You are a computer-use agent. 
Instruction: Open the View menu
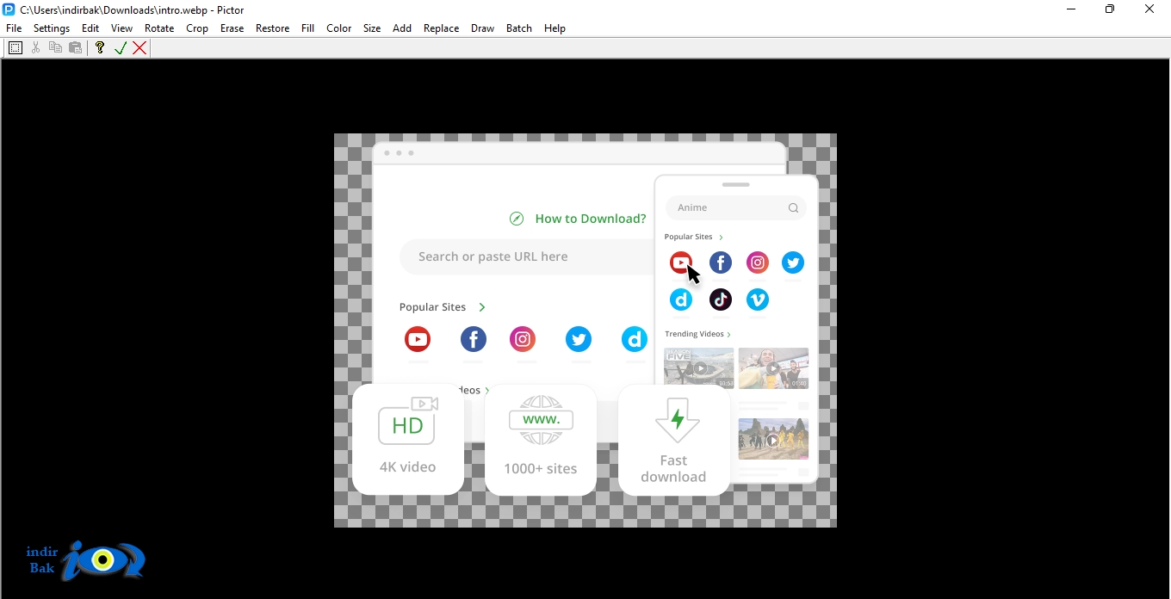(x=122, y=28)
